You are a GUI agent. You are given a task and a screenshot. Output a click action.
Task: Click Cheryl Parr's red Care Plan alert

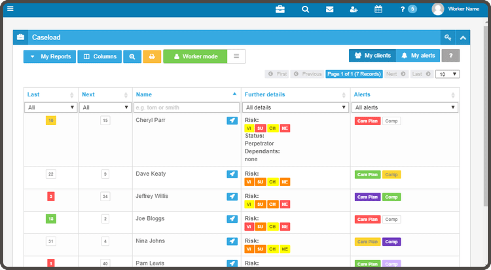pyautogui.click(x=368, y=121)
